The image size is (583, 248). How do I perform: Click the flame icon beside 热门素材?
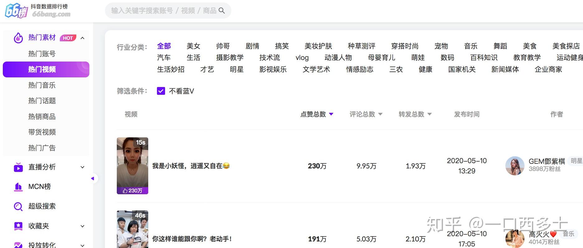pyautogui.click(x=18, y=38)
